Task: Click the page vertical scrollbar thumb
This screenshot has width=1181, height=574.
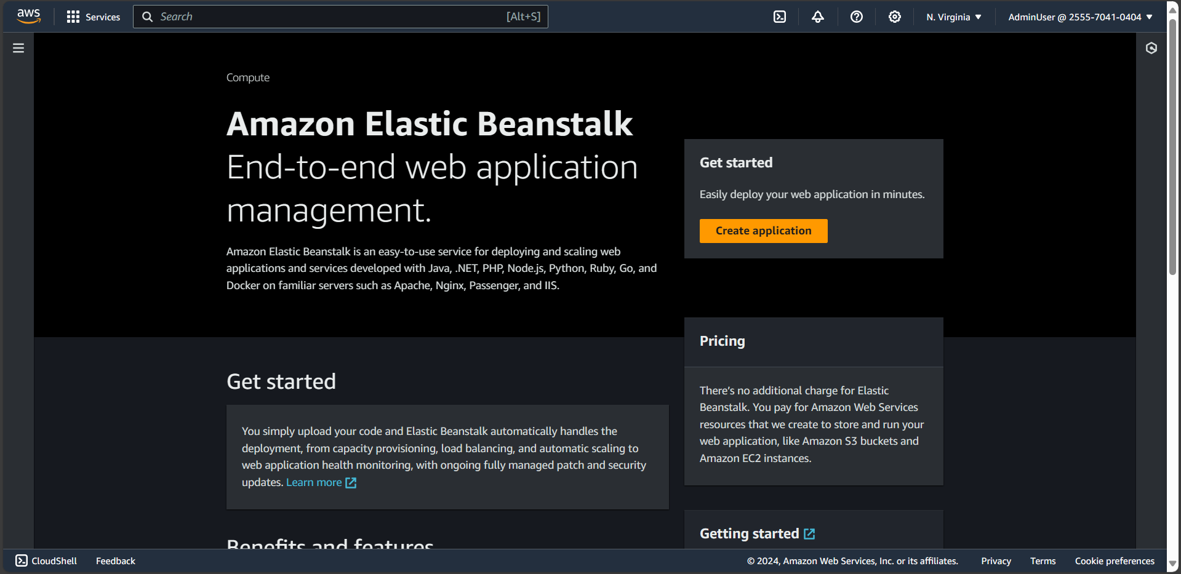Action: [x=1173, y=146]
